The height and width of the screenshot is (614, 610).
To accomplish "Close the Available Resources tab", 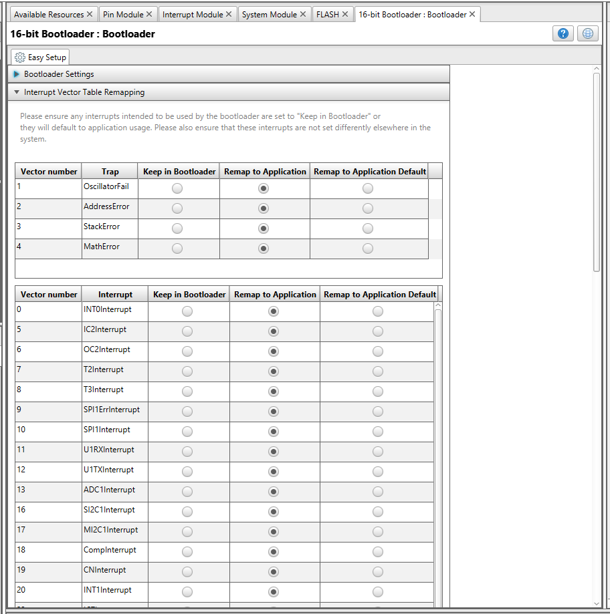I will pos(90,14).
